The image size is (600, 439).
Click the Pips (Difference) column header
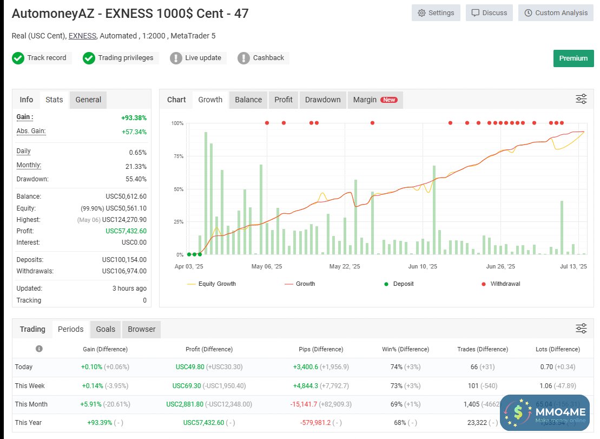coord(321,350)
